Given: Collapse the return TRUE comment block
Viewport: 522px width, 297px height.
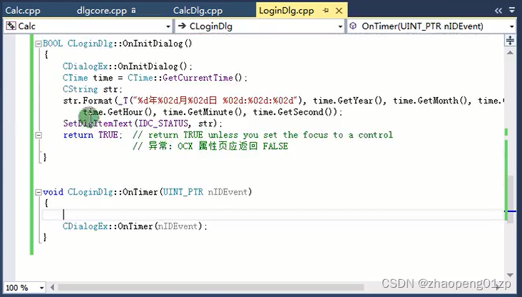Looking at the screenshot, I should tap(39, 135).
